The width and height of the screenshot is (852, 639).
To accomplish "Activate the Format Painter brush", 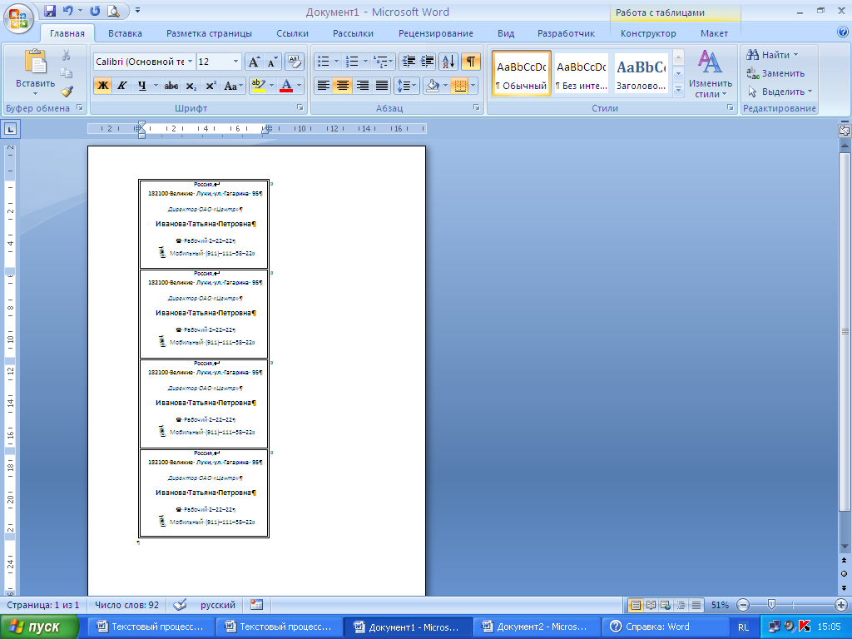I will click(x=67, y=92).
